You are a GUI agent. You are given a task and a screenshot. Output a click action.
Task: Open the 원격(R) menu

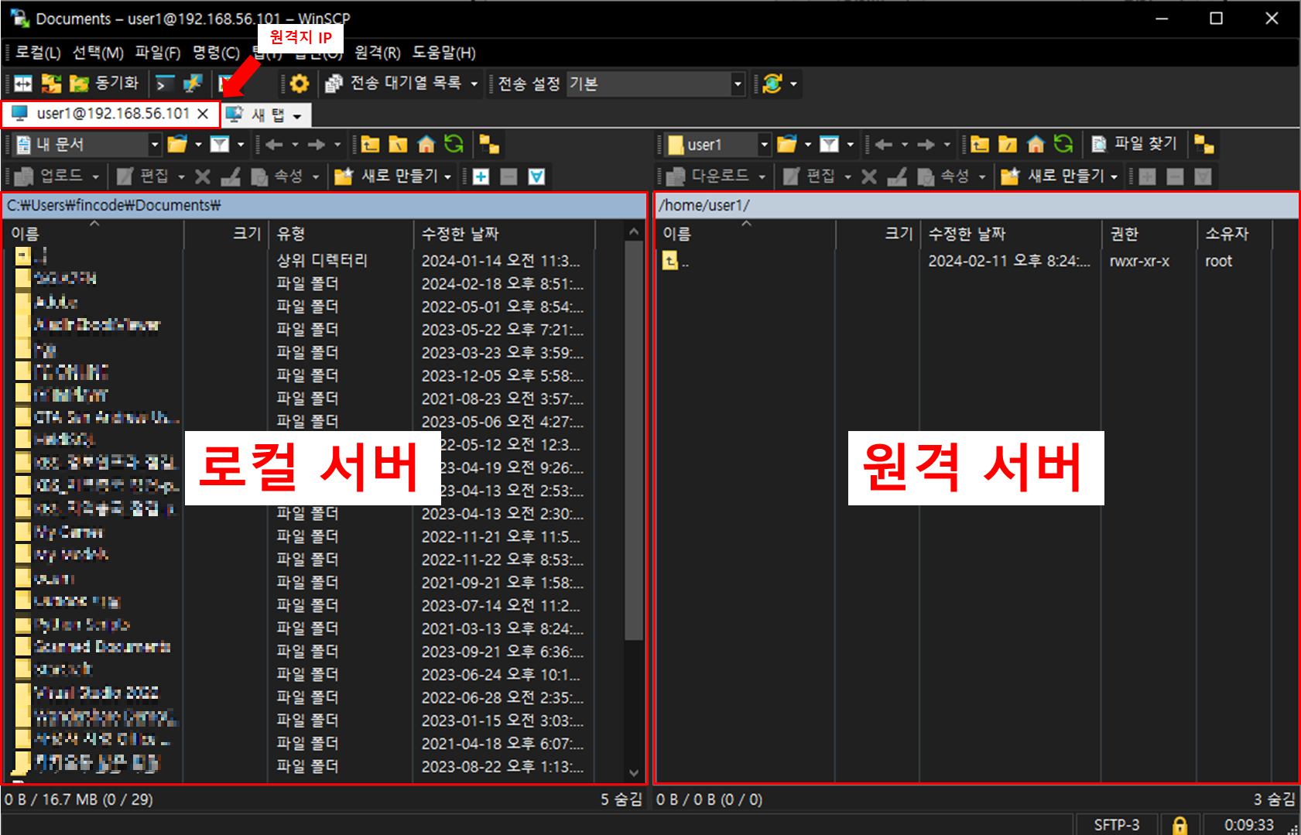[378, 53]
